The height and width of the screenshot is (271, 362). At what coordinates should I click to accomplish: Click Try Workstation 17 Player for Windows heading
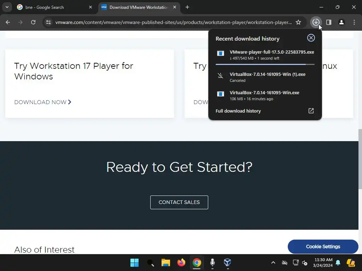coord(74,71)
